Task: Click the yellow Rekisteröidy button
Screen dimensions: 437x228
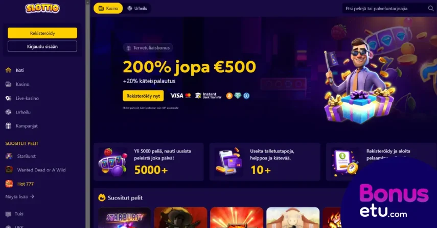Action: tap(42, 33)
